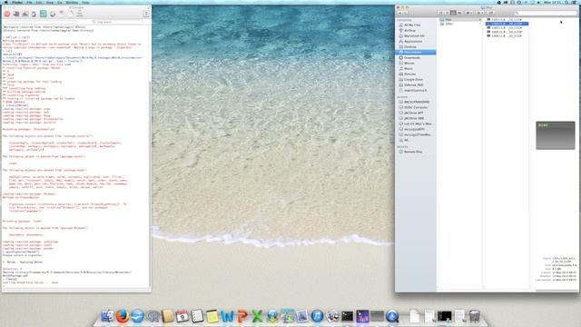Switch Finder to list view
Viewport: 581px width, 327px height.
point(447,13)
